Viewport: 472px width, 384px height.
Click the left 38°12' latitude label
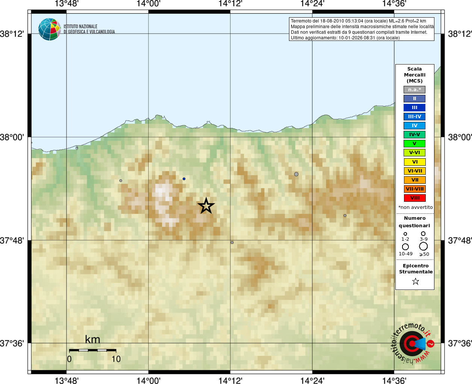click(x=12, y=34)
